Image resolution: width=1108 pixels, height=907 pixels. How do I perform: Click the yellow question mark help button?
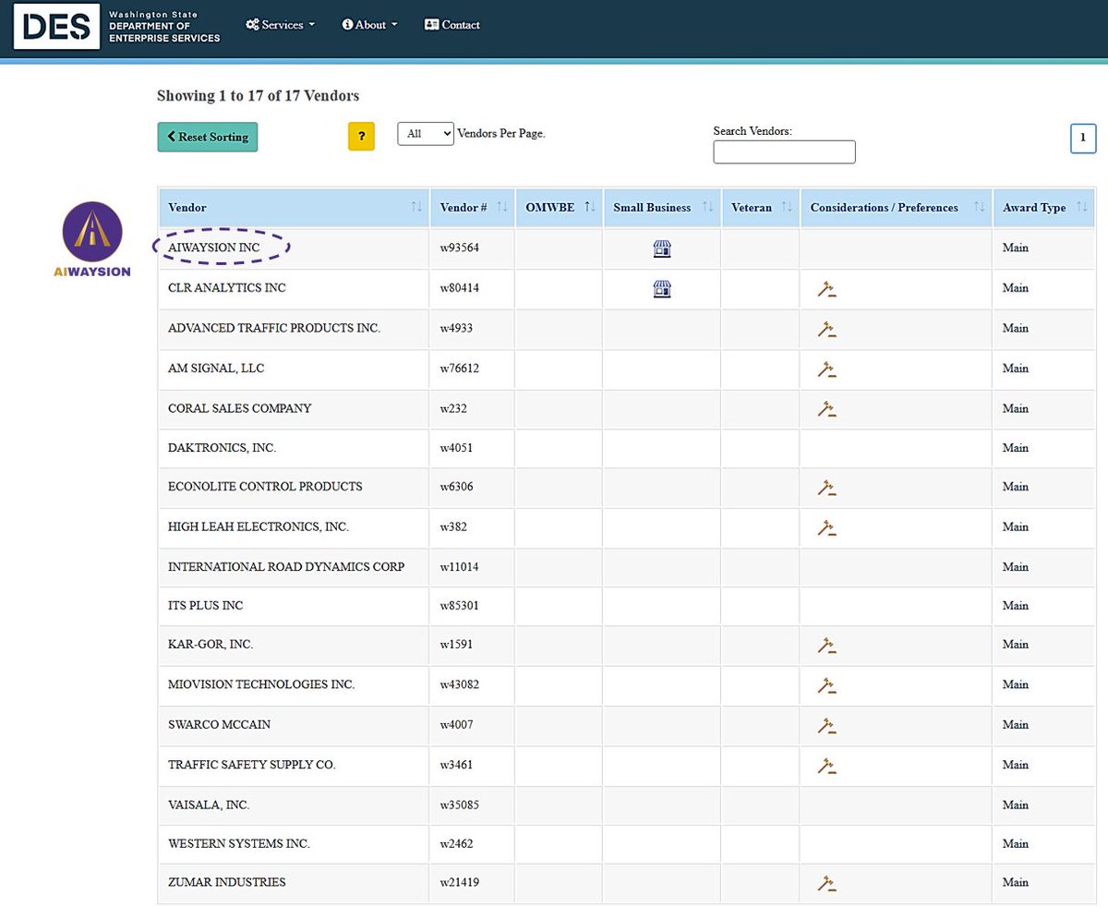pyautogui.click(x=361, y=136)
